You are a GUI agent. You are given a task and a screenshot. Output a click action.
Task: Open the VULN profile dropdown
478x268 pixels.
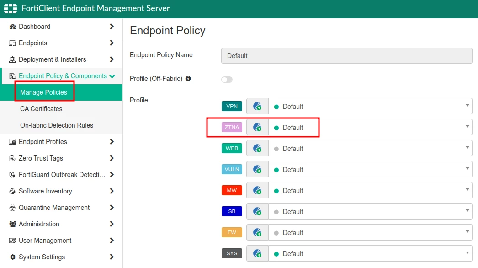[370, 169]
